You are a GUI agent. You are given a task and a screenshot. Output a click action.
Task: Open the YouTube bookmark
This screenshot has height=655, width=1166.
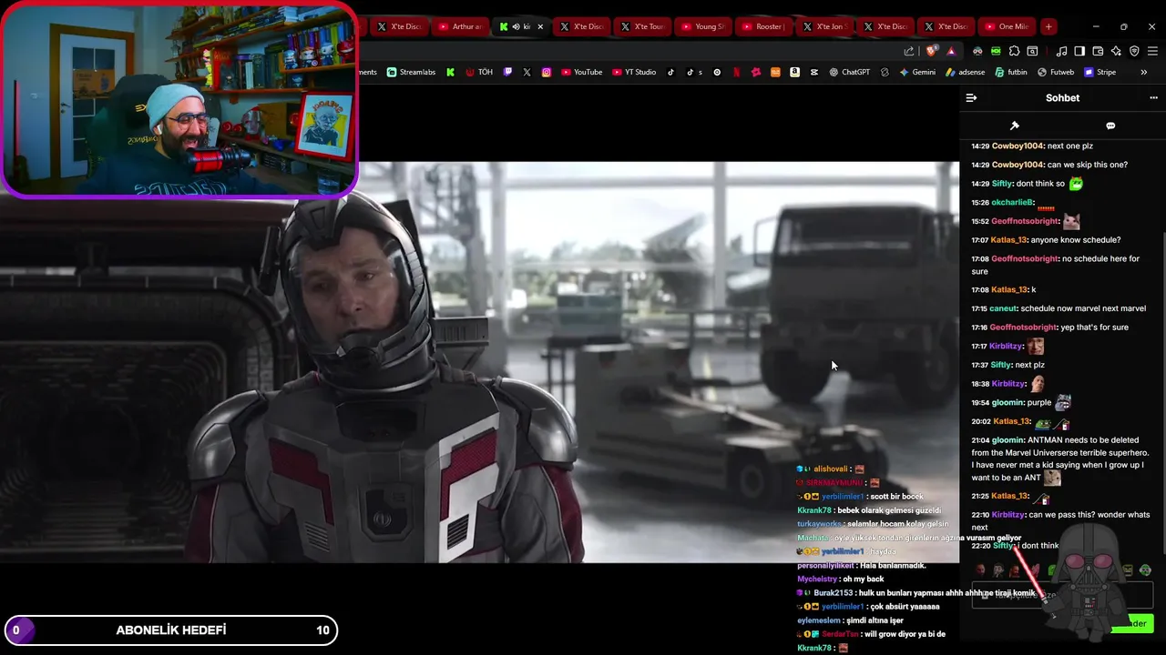581,72
